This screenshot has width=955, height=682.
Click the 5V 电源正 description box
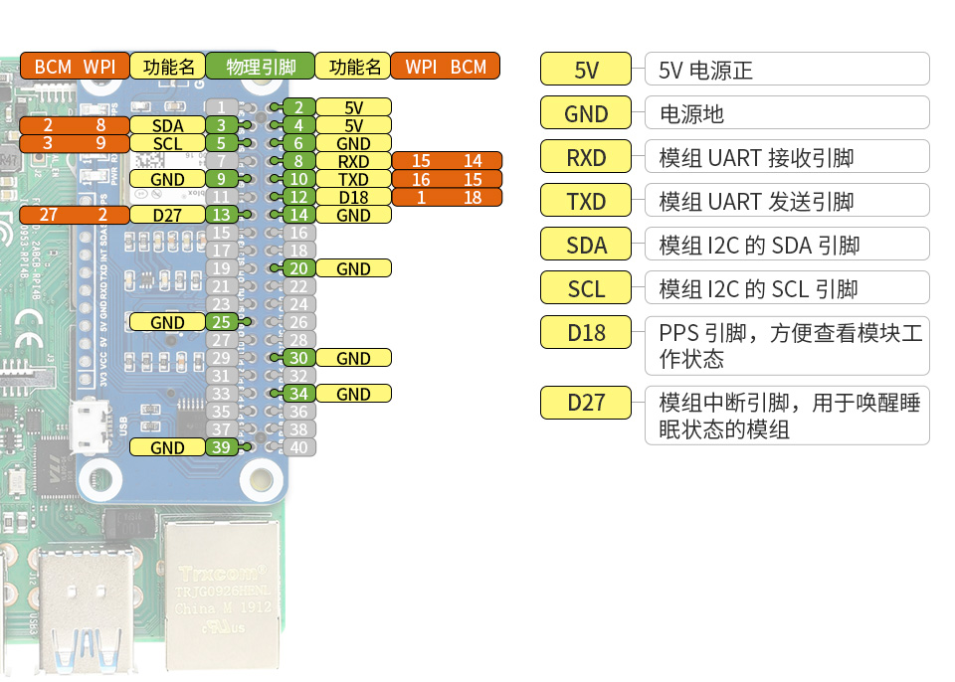786,70
